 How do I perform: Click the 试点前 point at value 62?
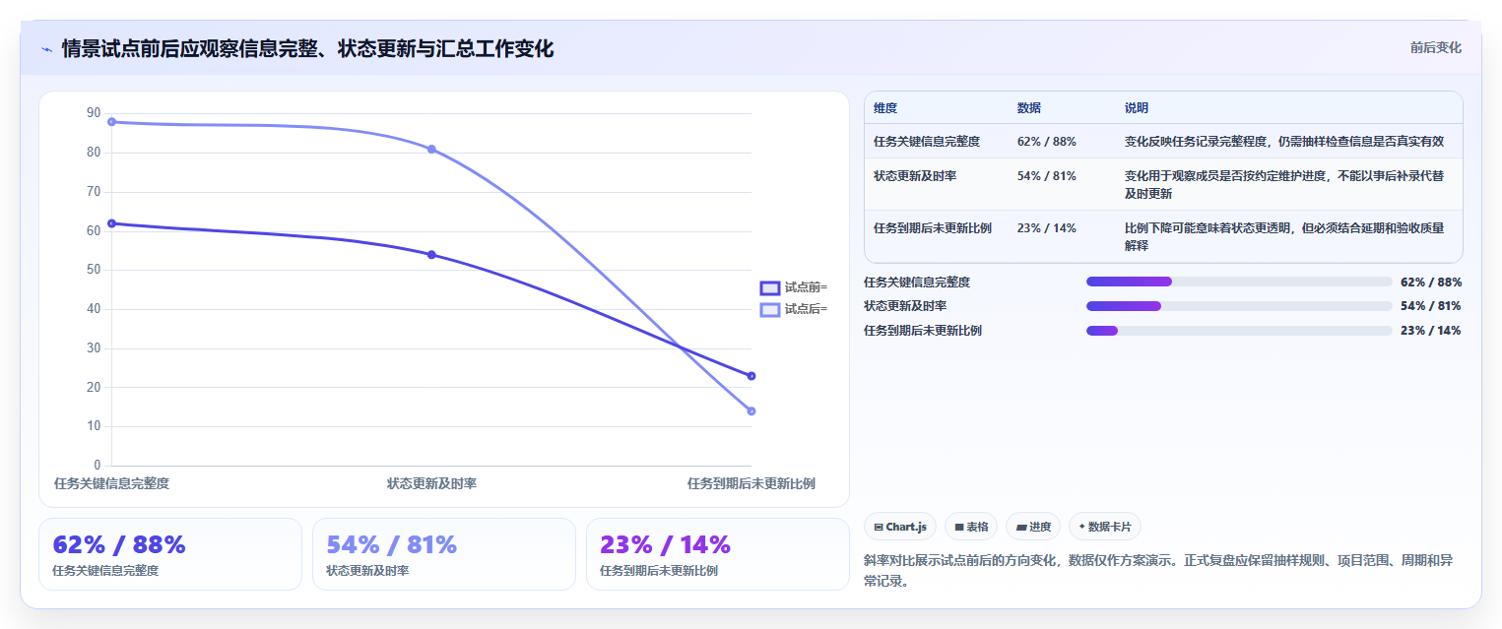click(111, 223)
